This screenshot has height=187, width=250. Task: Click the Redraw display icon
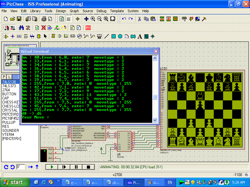[62, 19]
